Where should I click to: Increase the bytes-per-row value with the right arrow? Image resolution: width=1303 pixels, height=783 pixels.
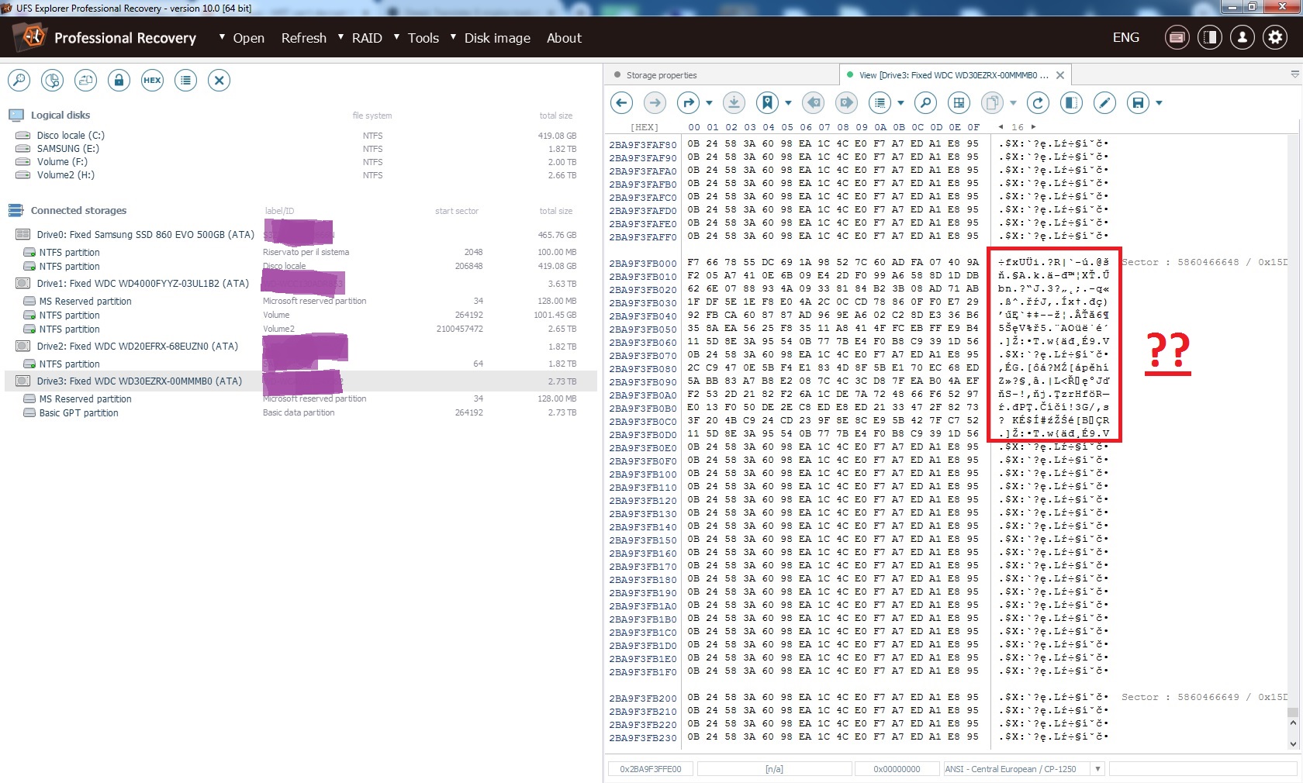point(1033,127)
